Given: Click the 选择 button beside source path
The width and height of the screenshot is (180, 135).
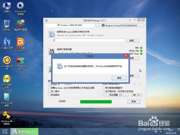Looking at the screenshot, I should [133, 41].
